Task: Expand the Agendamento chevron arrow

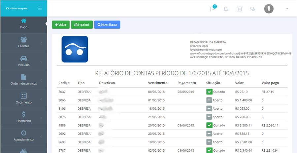Action: pyautogui.click(x=41, y=136)
